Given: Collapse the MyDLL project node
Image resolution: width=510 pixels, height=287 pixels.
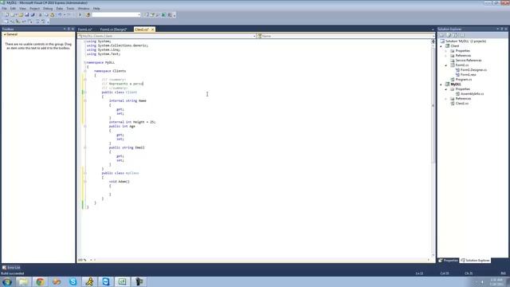Looking at the screenshot, I should pos(441,85).
